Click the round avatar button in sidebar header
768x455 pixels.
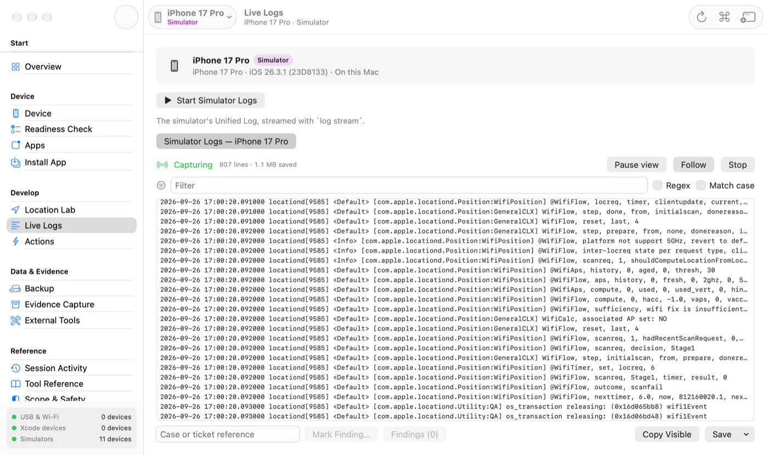[x=126, y=17]
